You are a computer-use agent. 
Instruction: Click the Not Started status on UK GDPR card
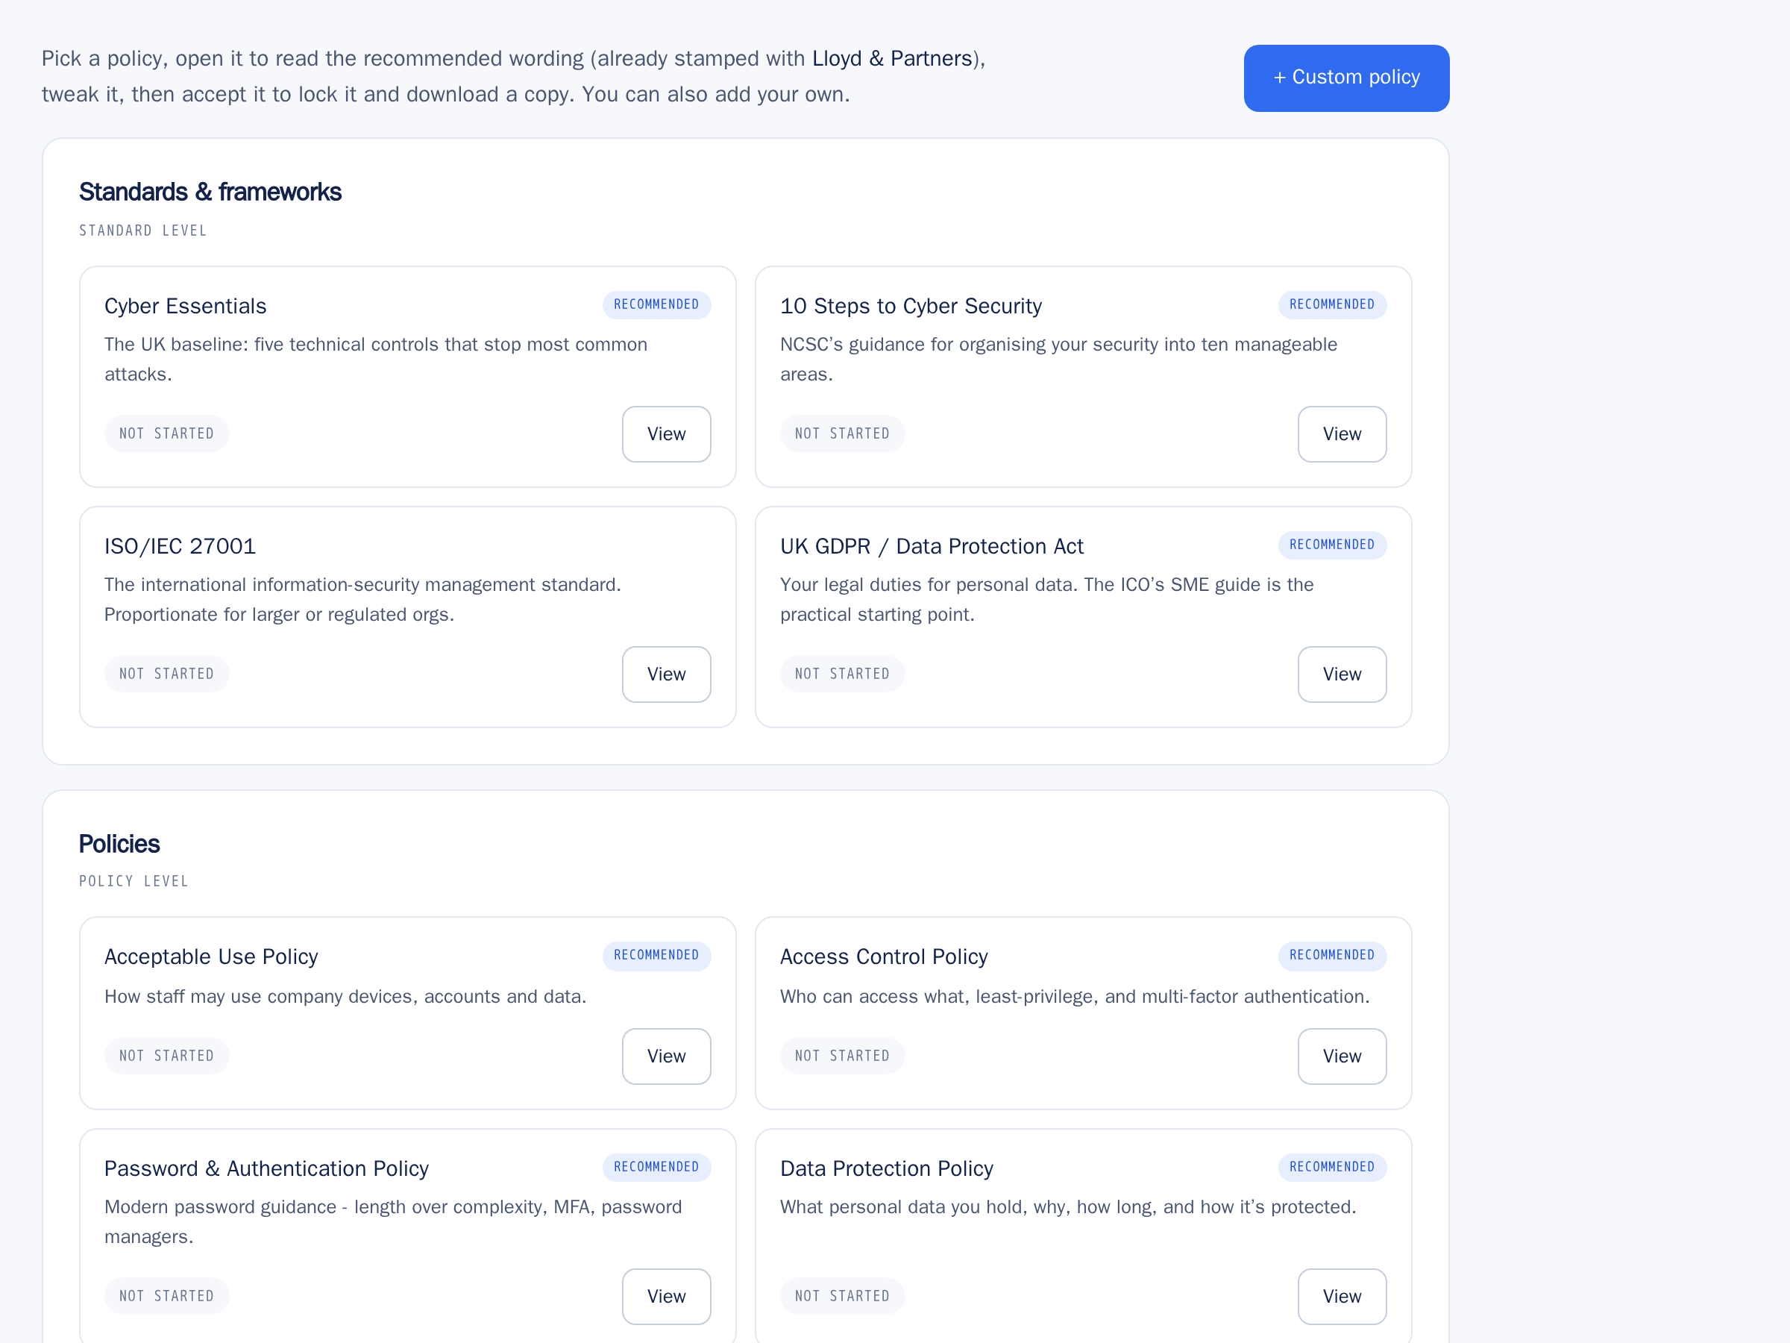click(x=842, y=674)
